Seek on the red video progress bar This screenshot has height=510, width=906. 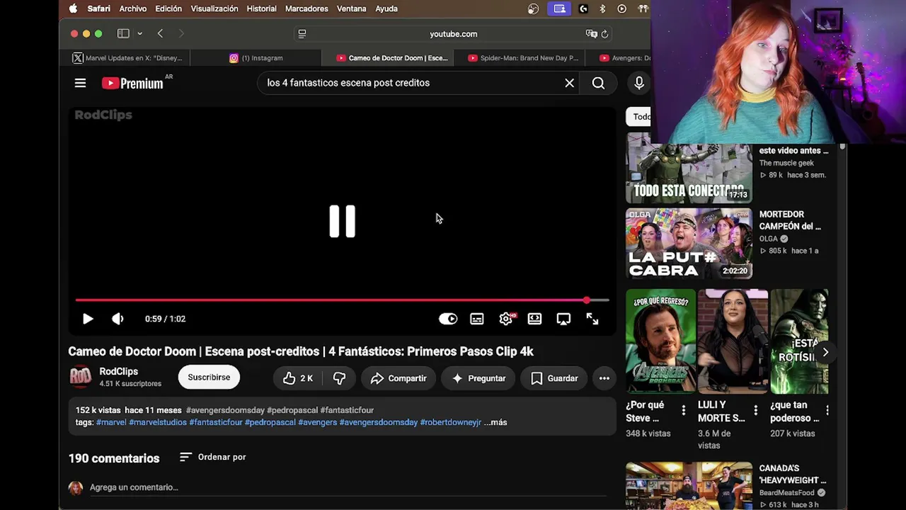[x=342, y=300]
